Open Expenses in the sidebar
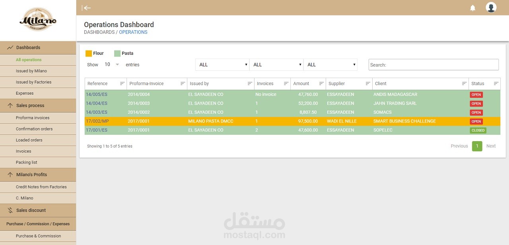The height and width of the screenshot is (245, 509). pos(38,93)
